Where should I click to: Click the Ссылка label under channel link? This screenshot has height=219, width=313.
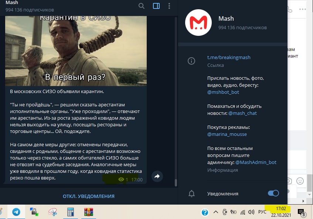(x=215, y=65)
